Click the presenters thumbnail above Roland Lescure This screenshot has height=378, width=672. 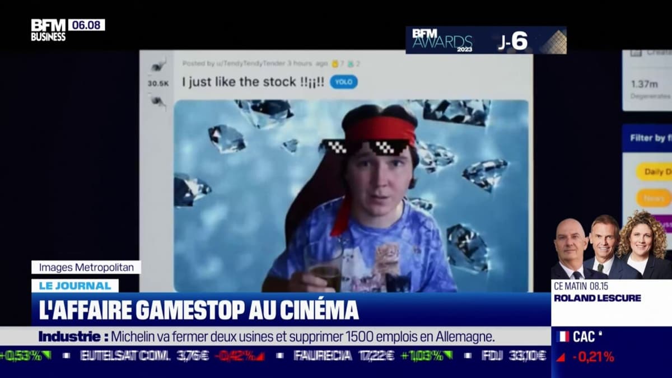610,246
